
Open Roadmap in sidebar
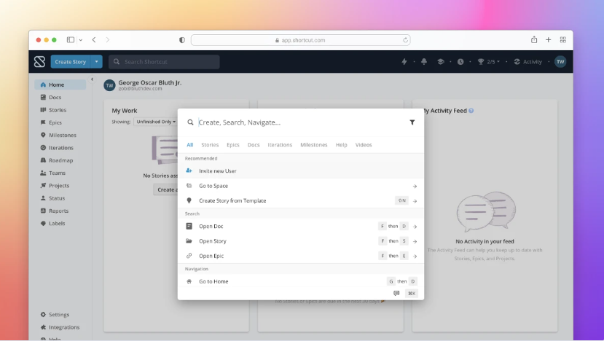point(57,160)
